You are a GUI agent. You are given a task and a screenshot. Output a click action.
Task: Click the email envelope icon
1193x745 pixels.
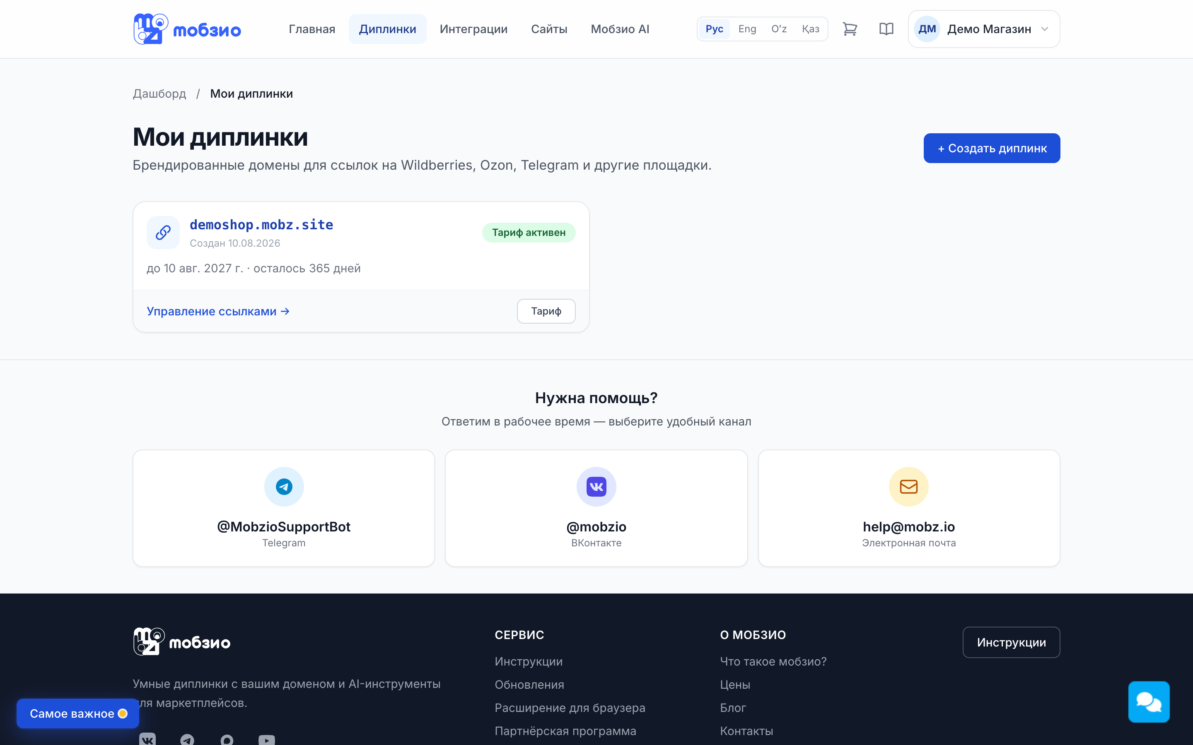point(908,487)
